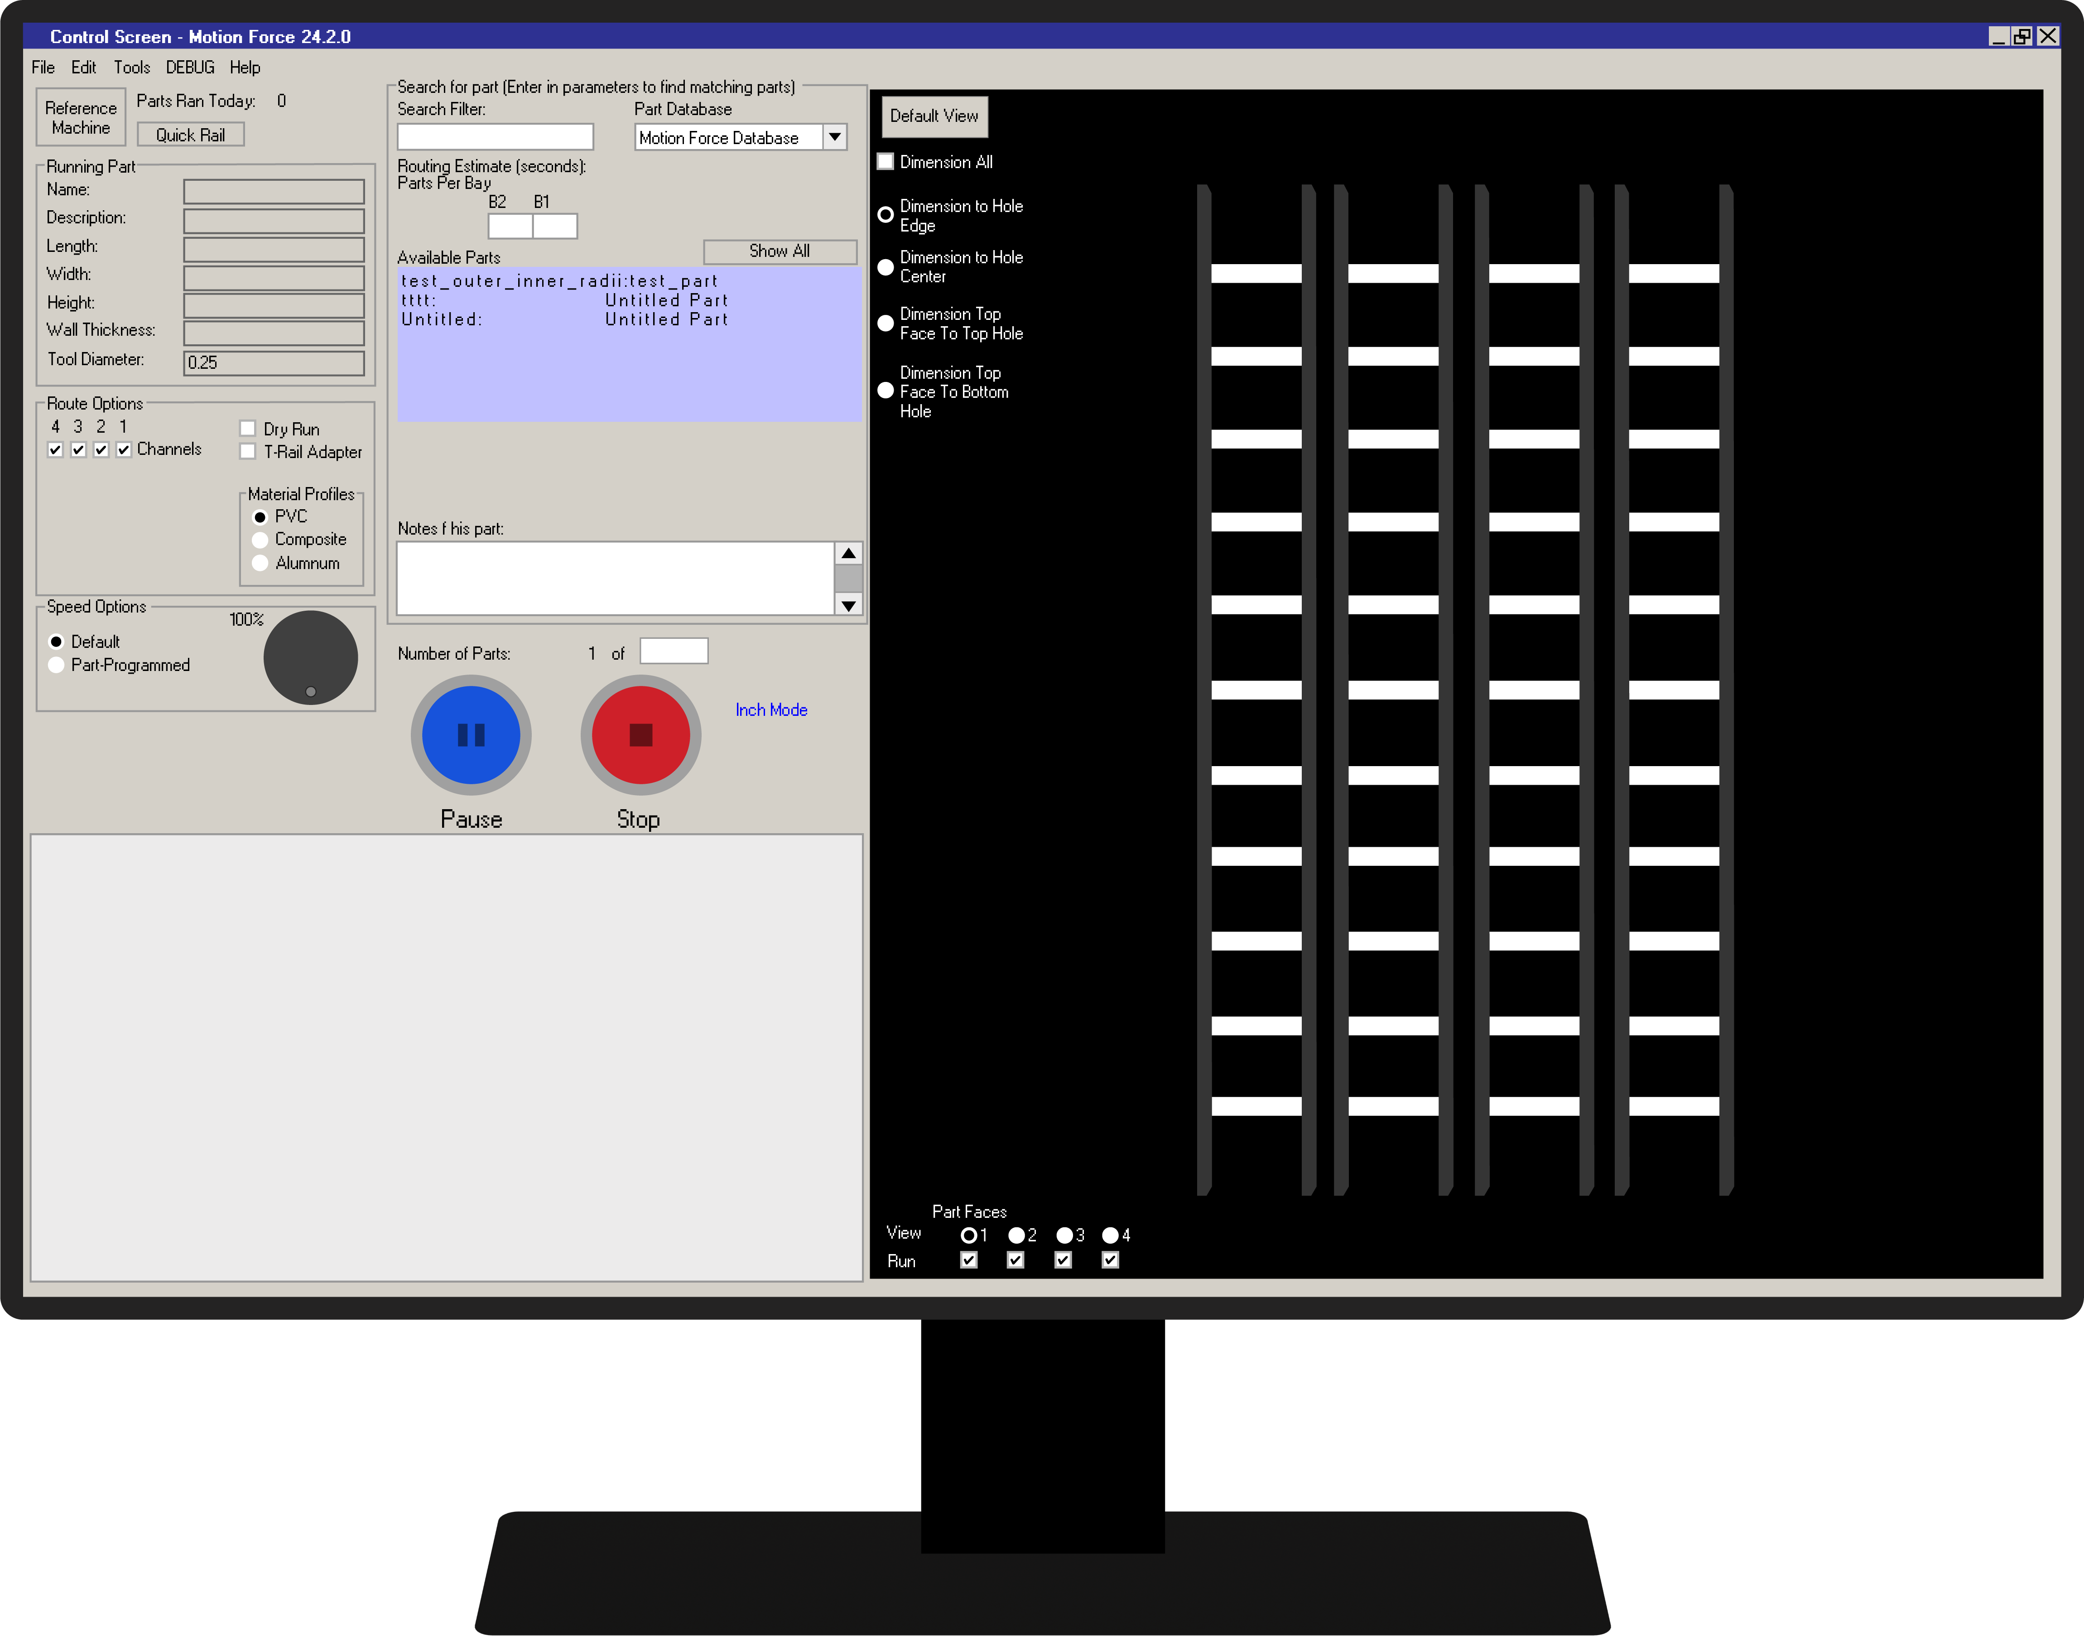Toggle Run checkbox for face 2

point(1016,1260)
